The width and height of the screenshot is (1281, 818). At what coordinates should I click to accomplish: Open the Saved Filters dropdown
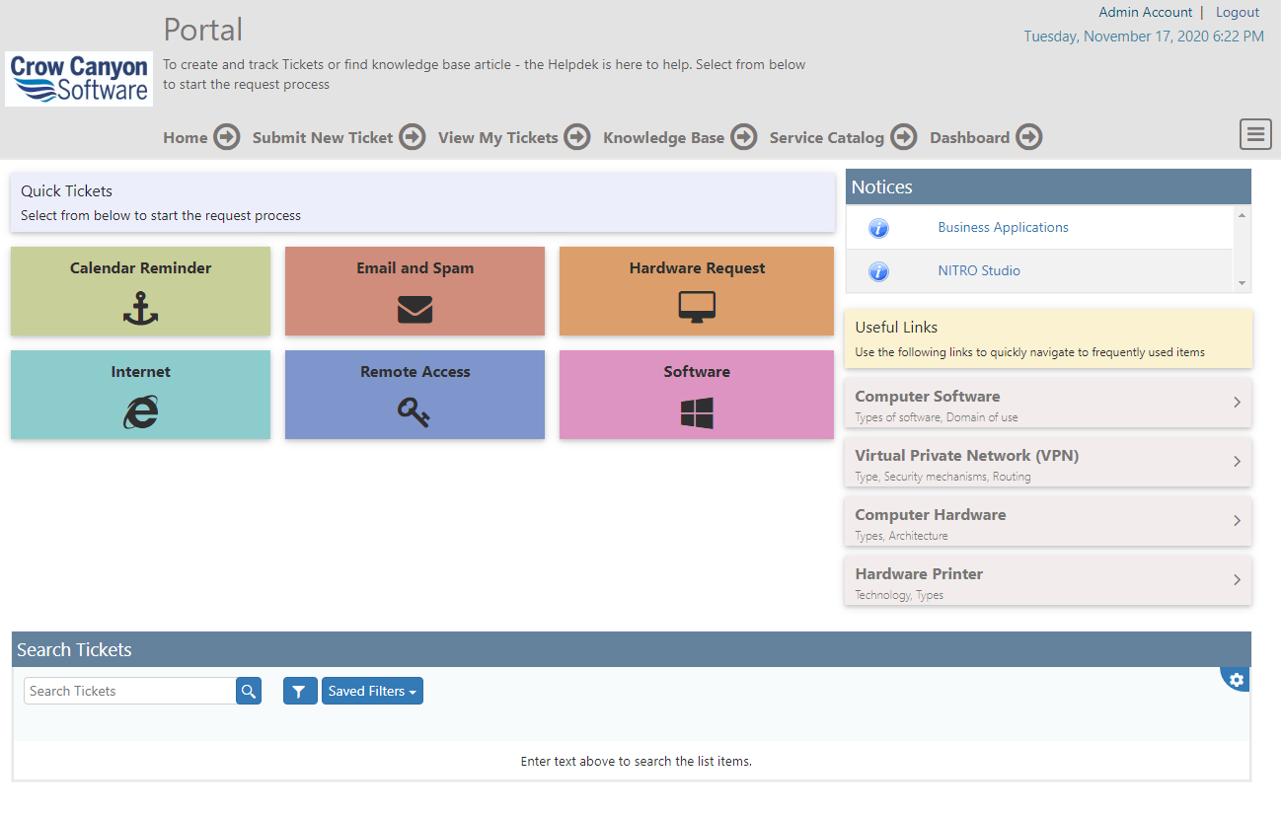372,691
